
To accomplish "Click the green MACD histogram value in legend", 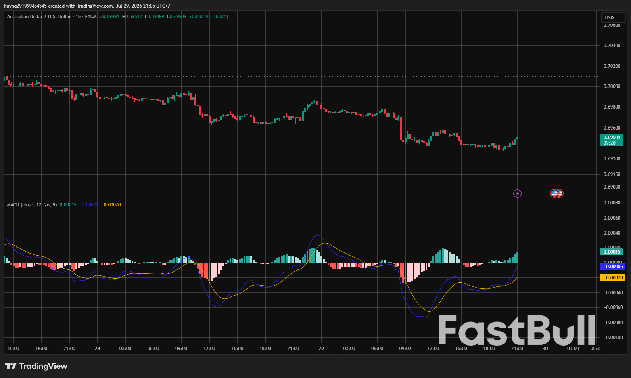I will [x=68, y=205].
